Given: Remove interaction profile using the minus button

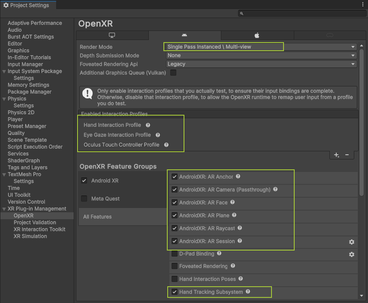Looking at the screenshot, I should point(347,155).
